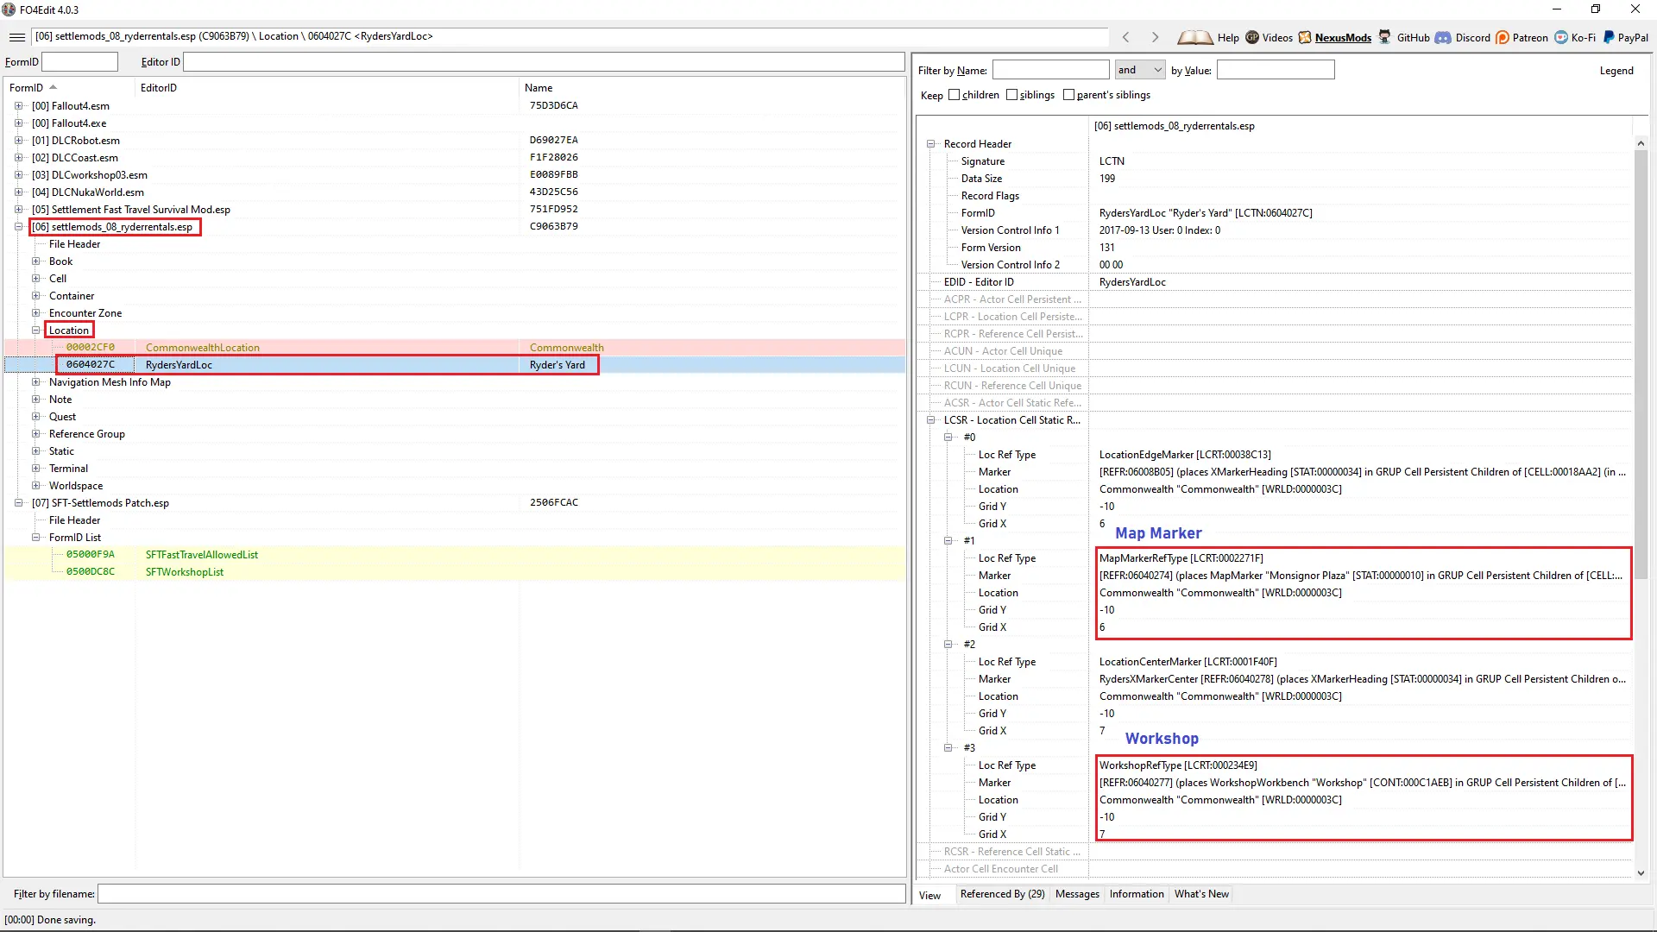The width and height of the screenshot is (1657, 932).
Task: Click the record view scrollbar thumb
Action: [1641, 364]
